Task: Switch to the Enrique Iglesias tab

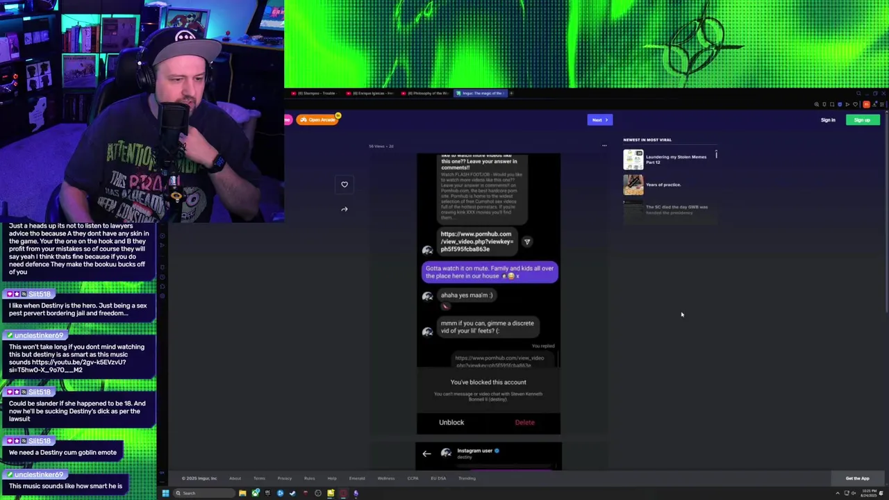Action: pyautogui.click(x=369, y=93)
